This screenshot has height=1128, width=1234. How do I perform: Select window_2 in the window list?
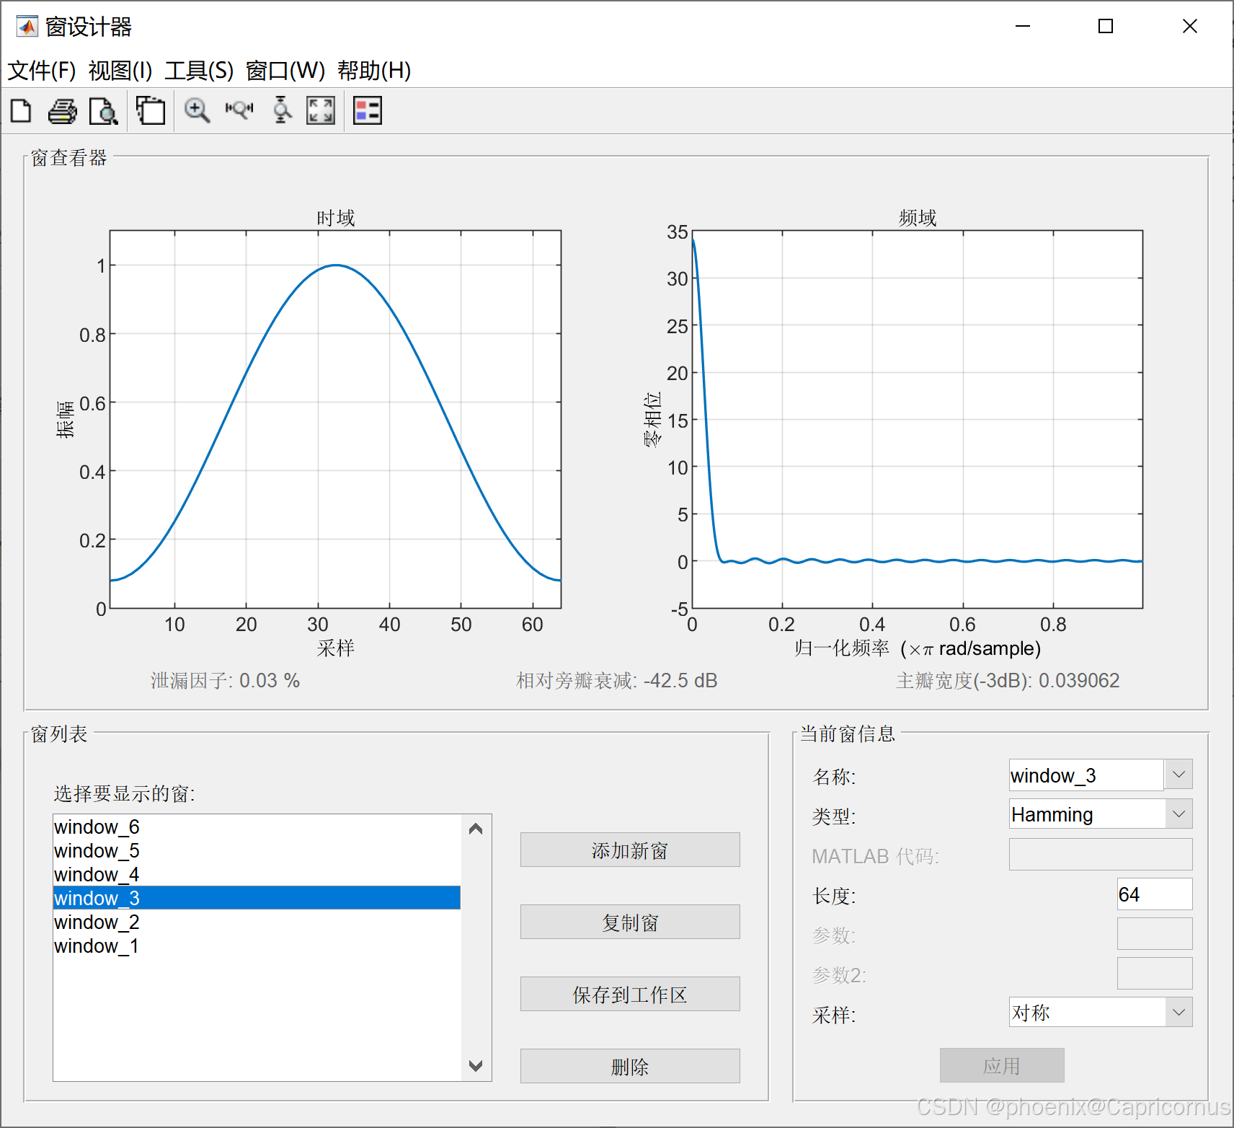(257, 922)
